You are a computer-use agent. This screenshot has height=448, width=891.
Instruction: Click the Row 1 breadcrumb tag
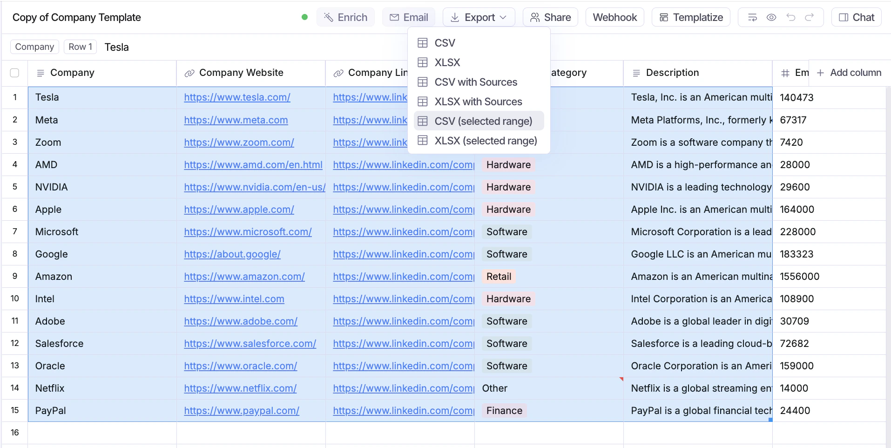[81, 47]
